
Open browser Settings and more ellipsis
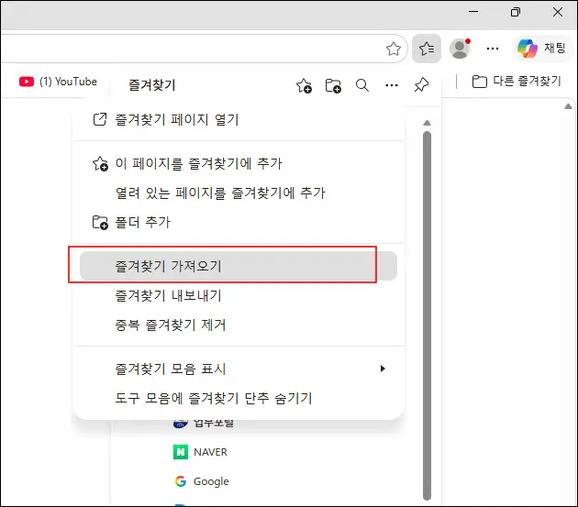click(x=493, y=49)
